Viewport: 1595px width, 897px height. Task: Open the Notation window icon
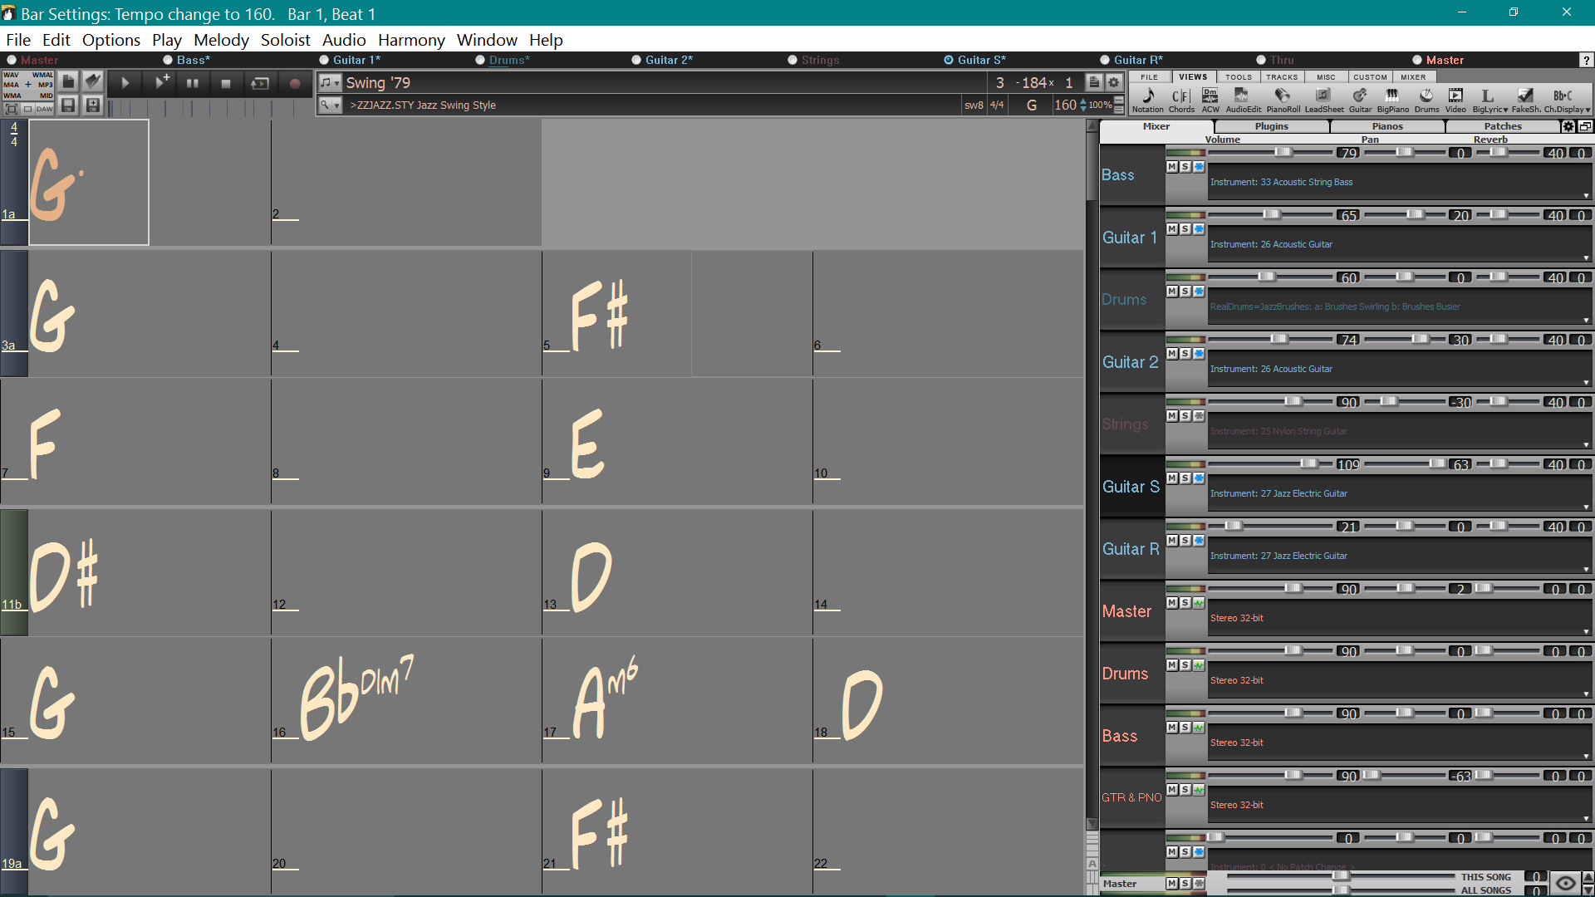1148,100
